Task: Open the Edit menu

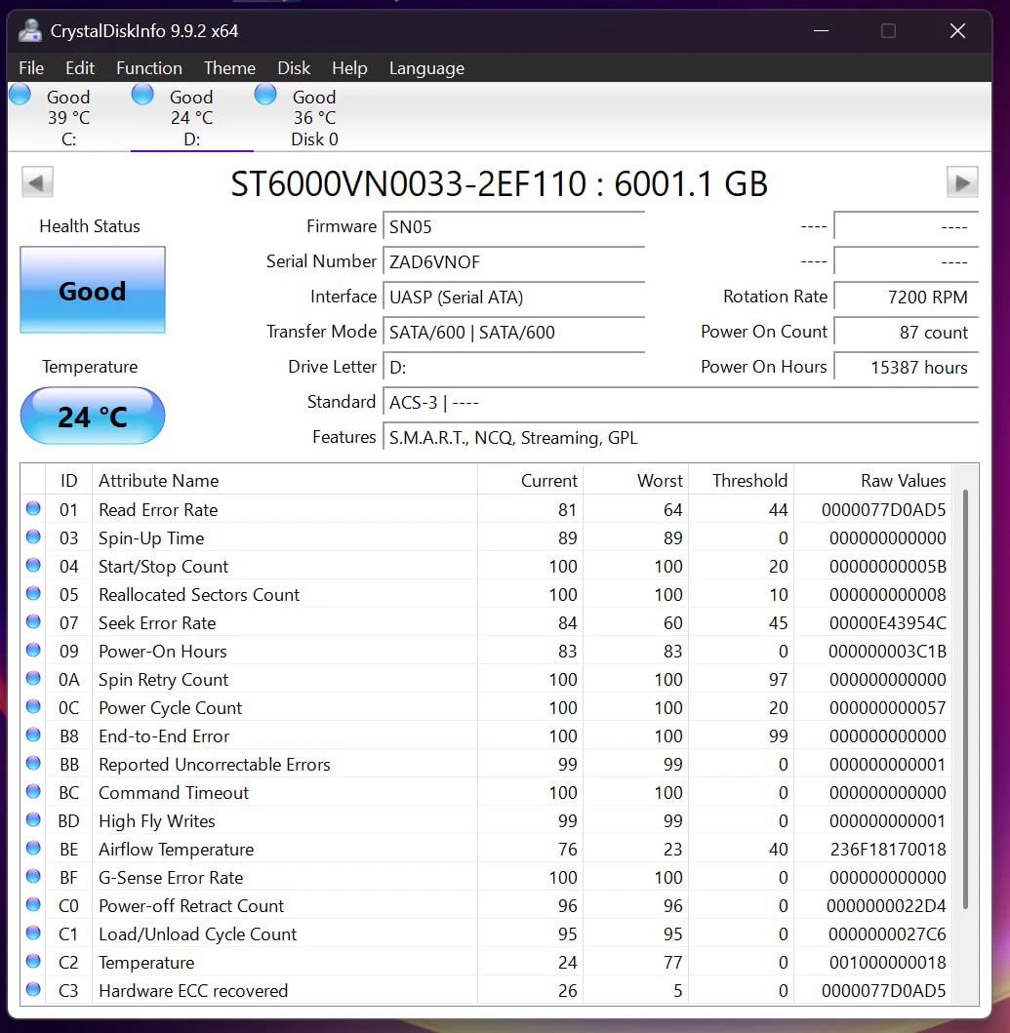Action: (80, 68)
